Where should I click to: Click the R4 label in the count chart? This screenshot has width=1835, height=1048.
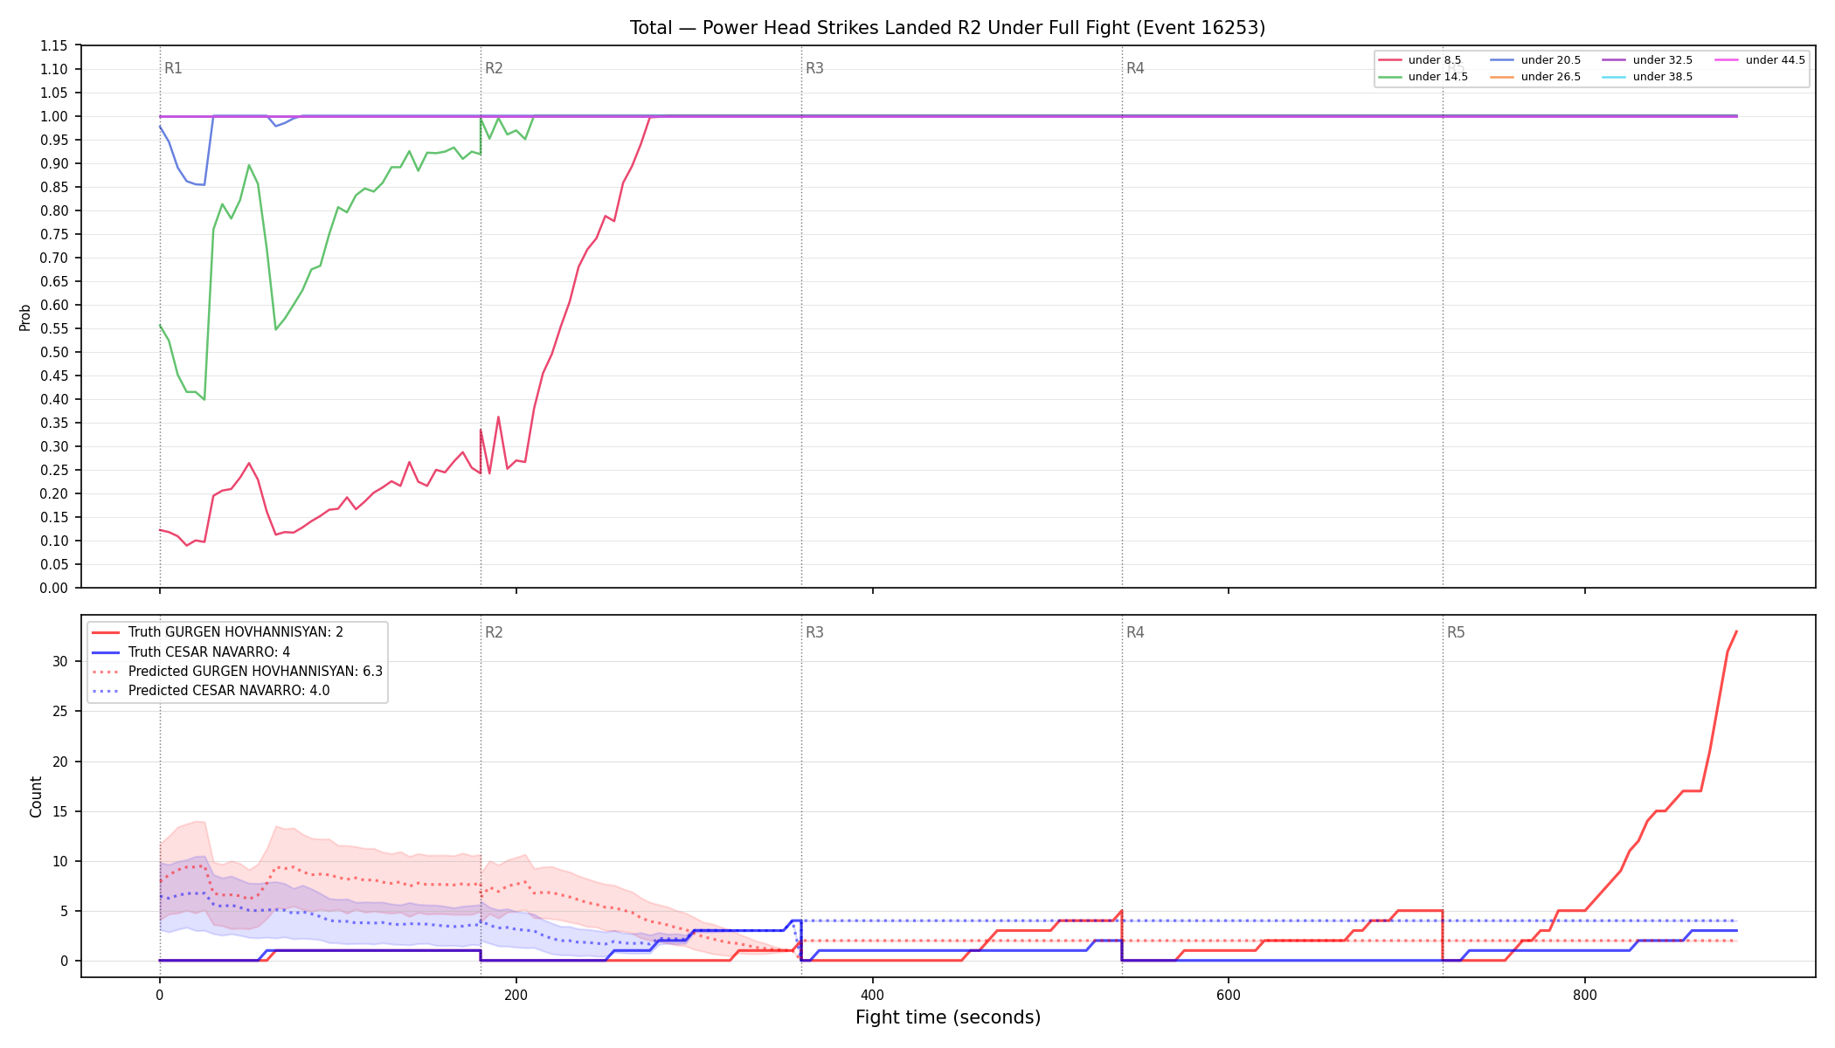(x=1135, y=632)
